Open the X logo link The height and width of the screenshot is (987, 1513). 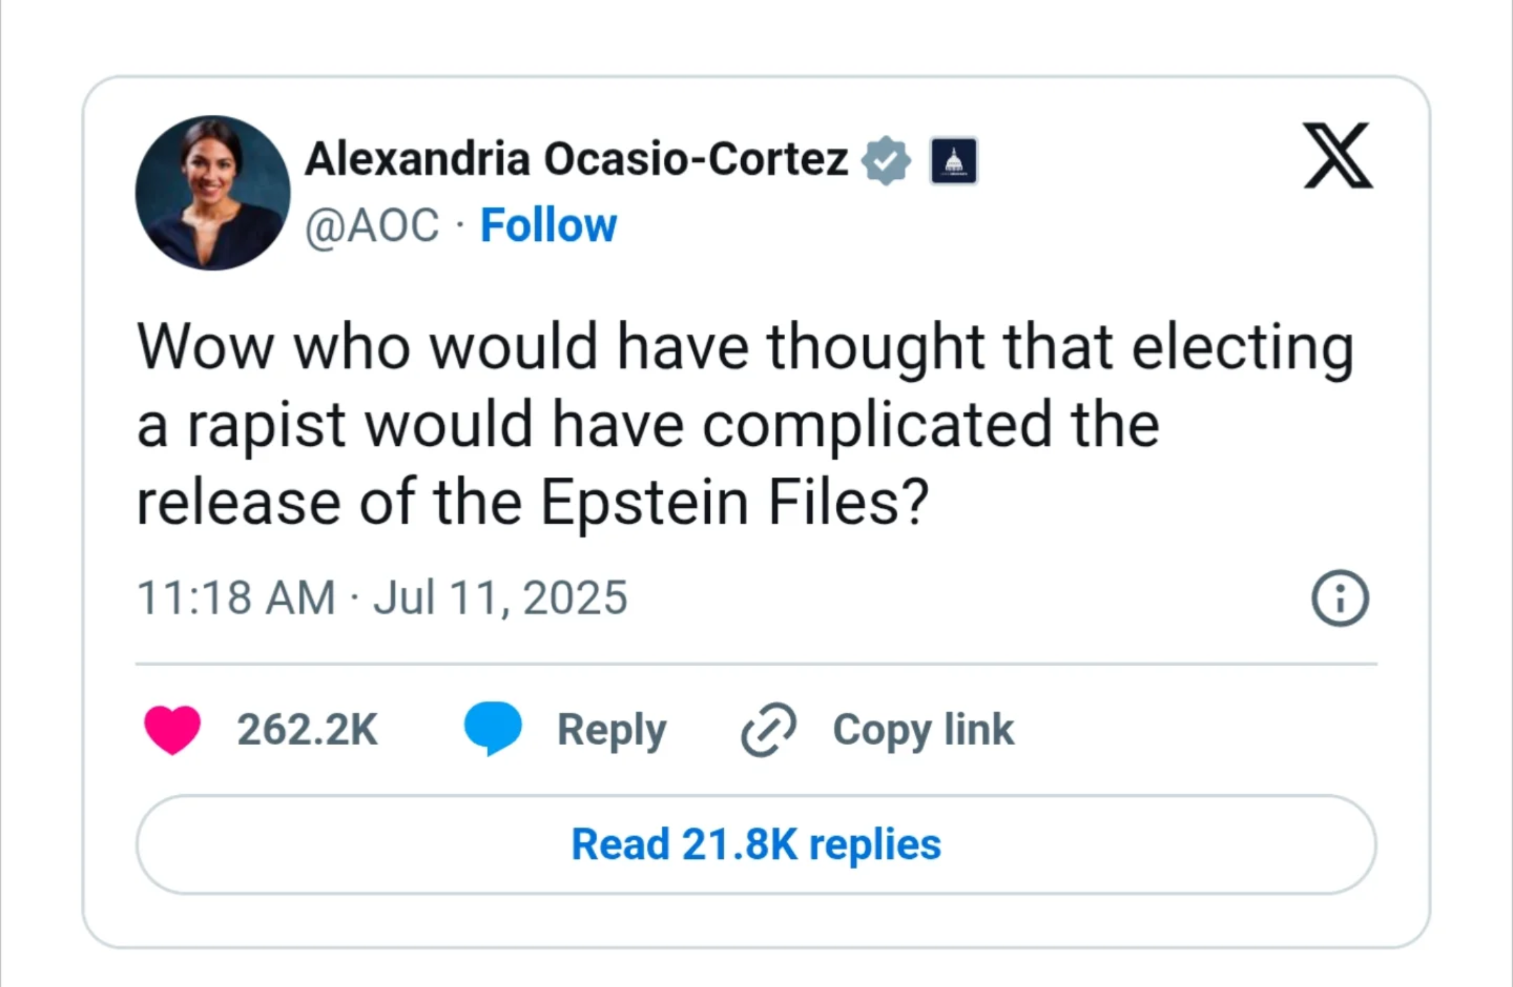click(x=1338, y=155)
